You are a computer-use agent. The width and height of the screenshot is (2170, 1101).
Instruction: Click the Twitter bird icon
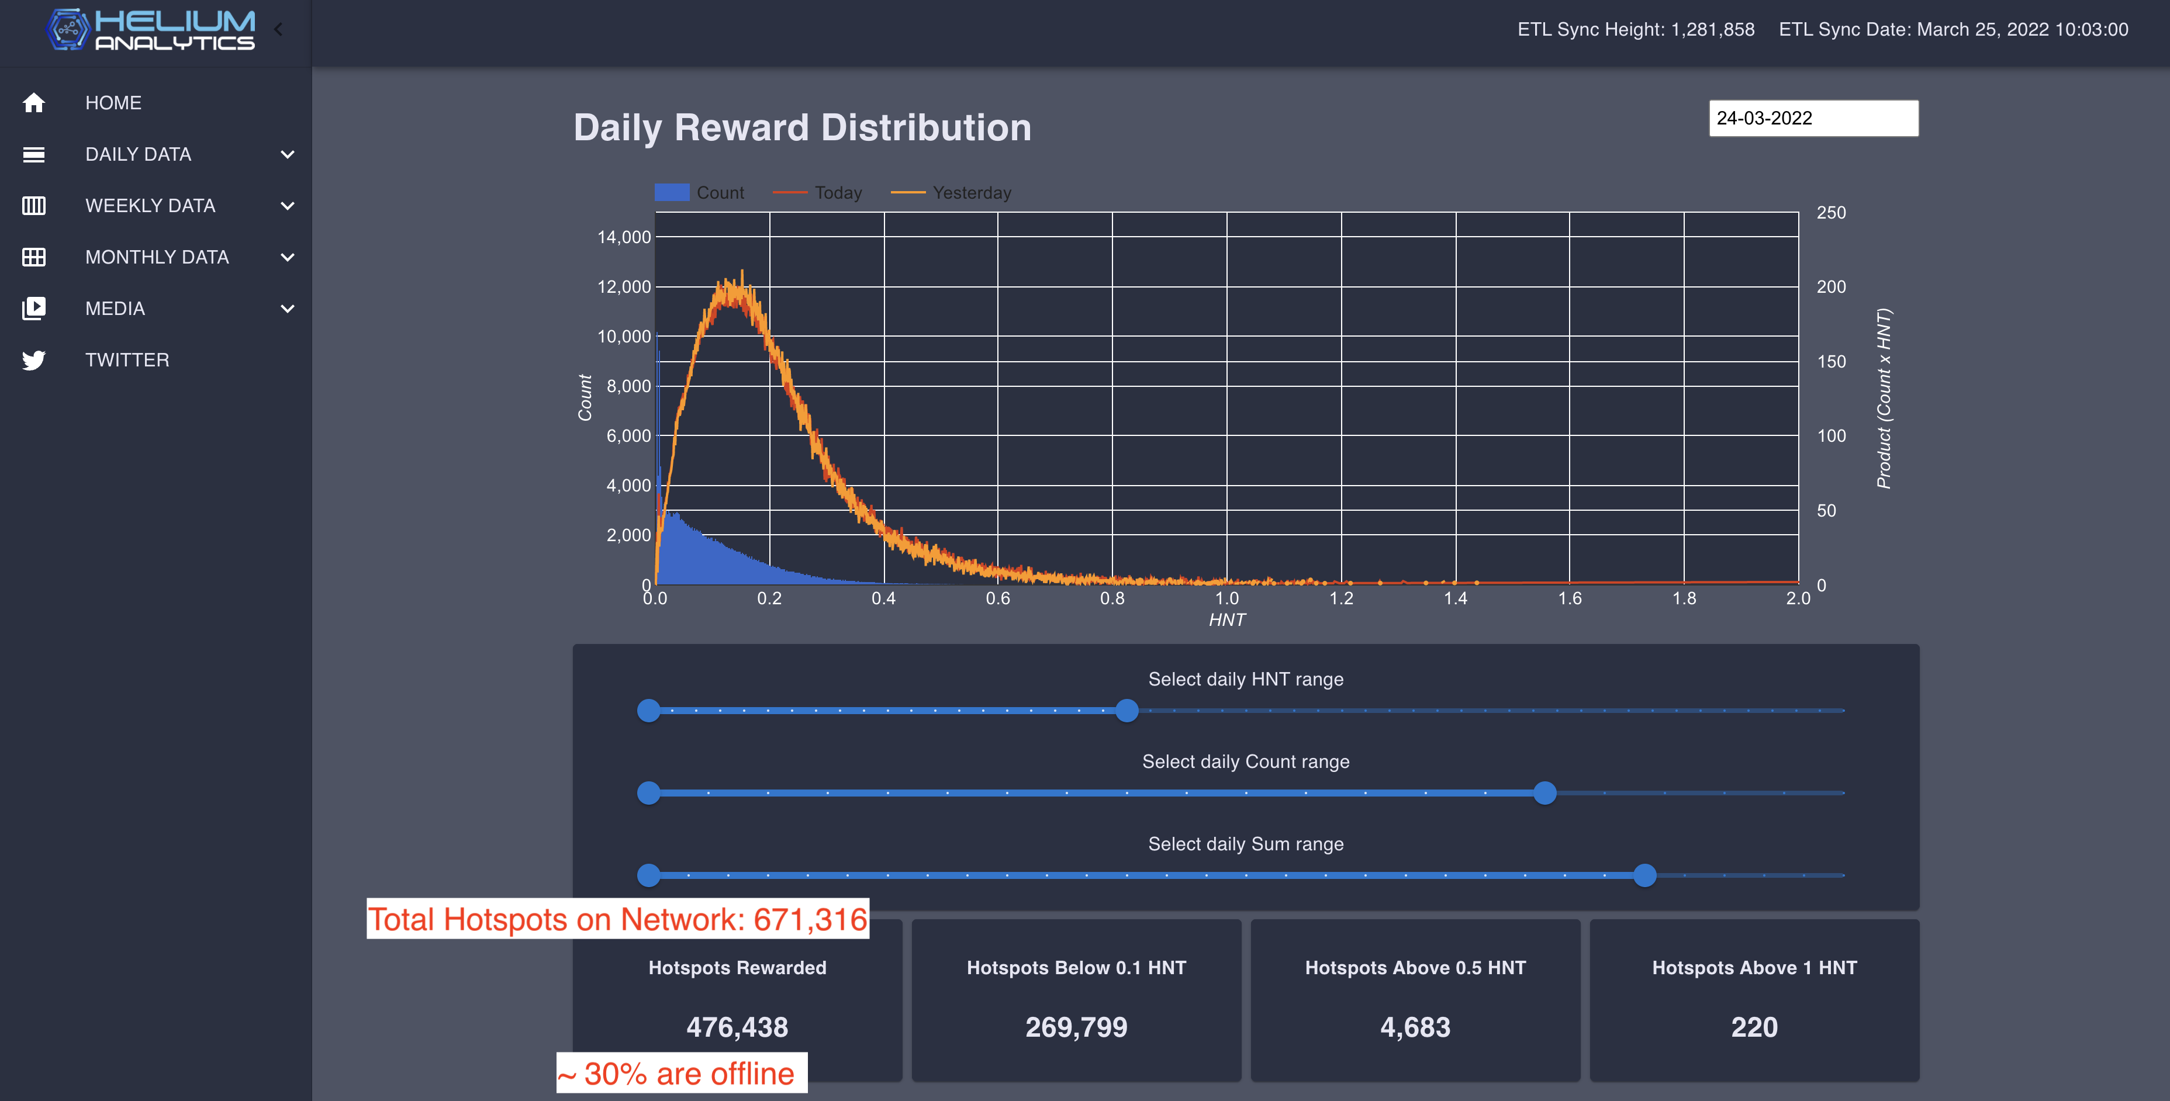coord(34,361)
